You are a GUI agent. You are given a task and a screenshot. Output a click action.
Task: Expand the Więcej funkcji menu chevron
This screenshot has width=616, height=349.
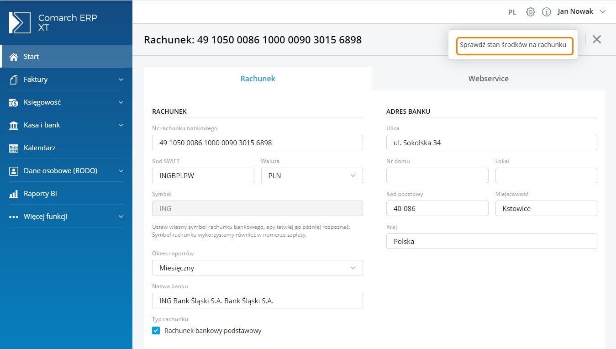121,217
